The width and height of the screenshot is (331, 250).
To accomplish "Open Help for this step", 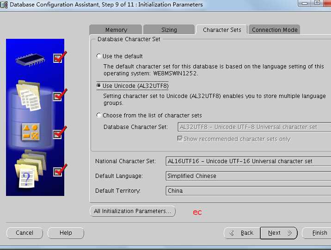I will (66, 233).
